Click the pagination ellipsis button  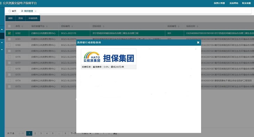pyautogui.click(x=59, y=134)
